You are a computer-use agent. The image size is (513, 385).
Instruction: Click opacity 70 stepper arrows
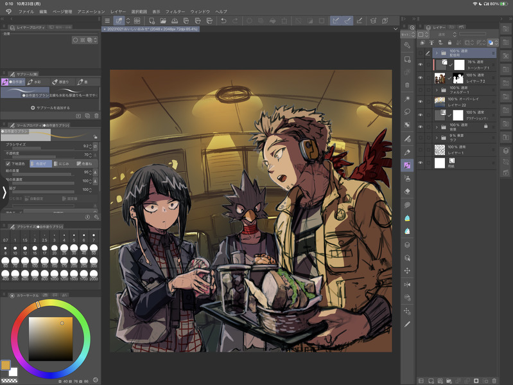tap(90, 154)
